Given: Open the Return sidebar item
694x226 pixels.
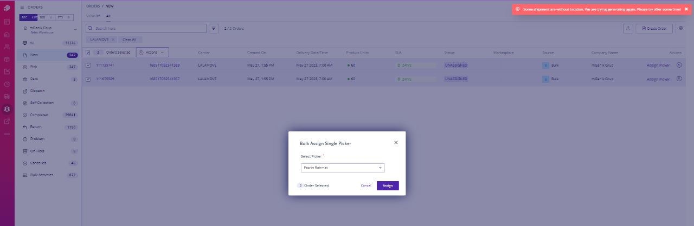Looking at the screenshot, I should (49, 127).
